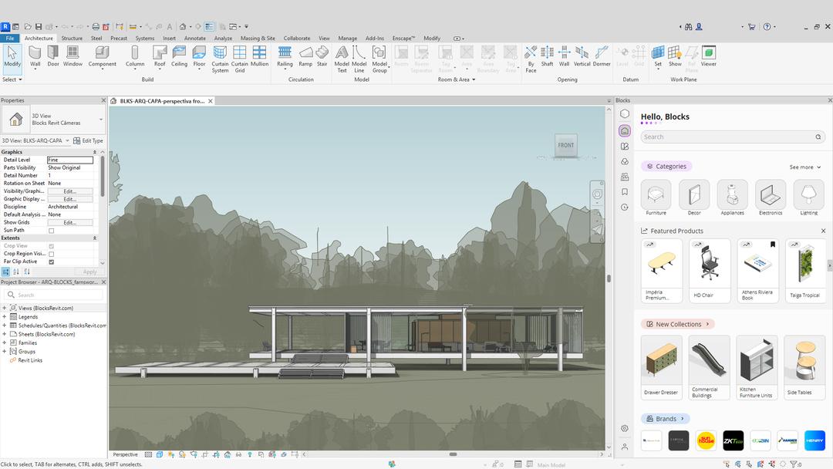Expand the Families tree node
Viewport: 833px width, 469px height.
click(x=5, y=343)
